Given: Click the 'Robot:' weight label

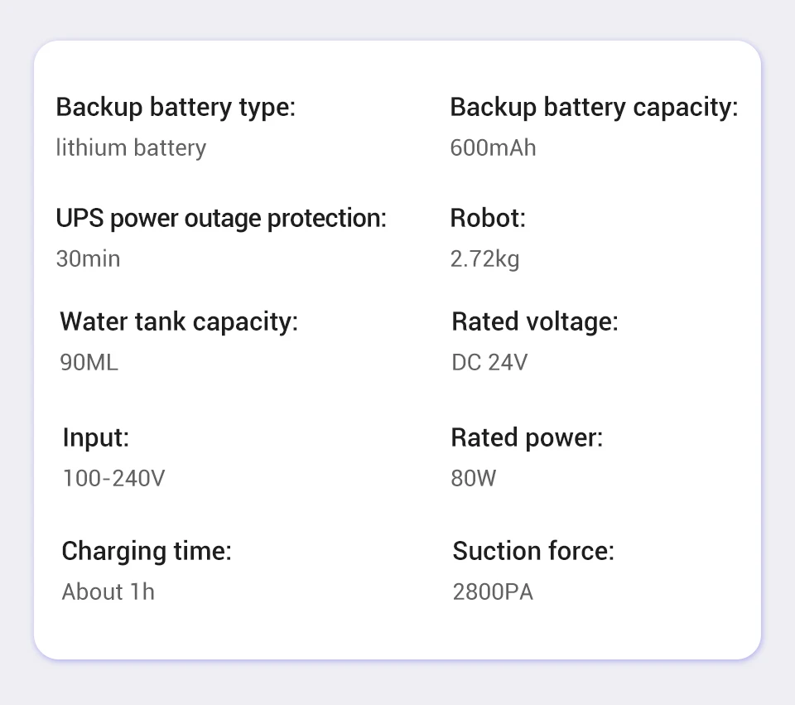Looking at the screenshot, I should [x=488, y=219].
